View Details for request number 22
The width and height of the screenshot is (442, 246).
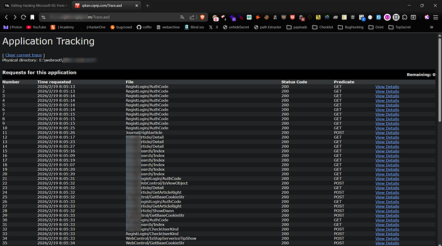tap(387, 184)
